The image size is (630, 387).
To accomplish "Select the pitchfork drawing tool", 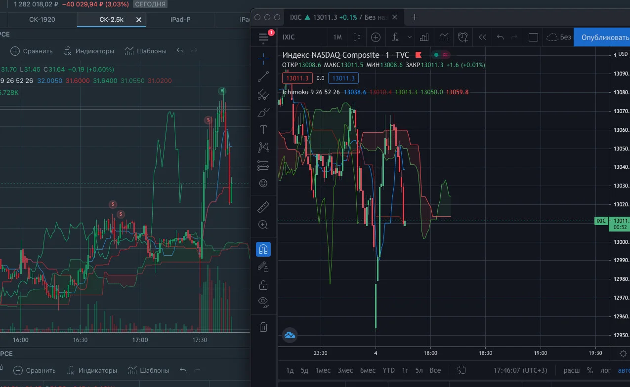I will coord(263,94).
